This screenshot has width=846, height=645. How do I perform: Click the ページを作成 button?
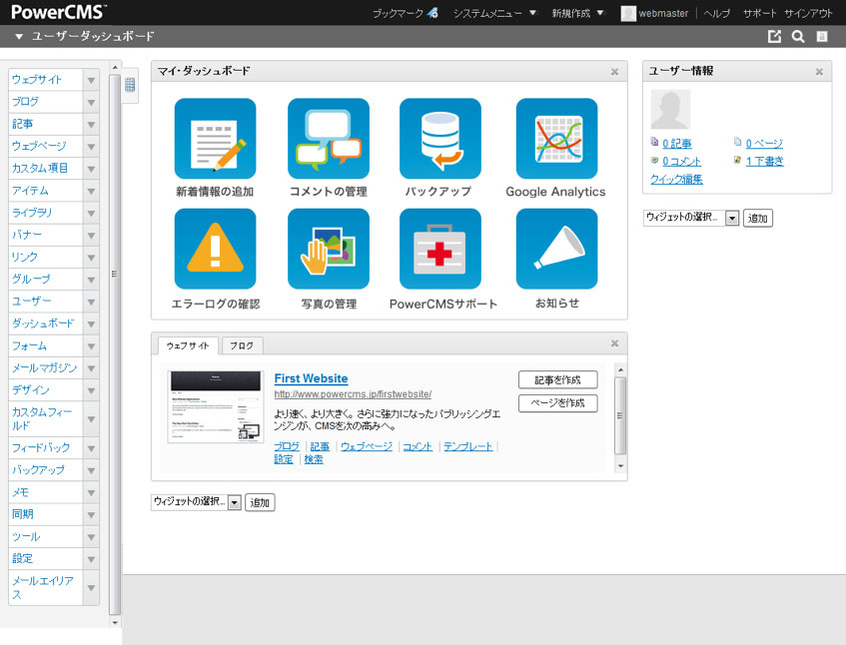(558, 402)
